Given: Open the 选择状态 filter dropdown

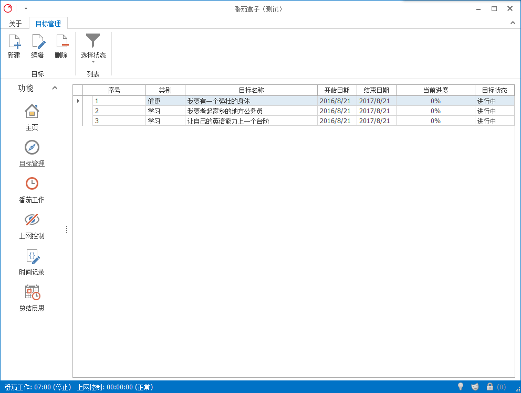Looking at the screenshot, I should (93, 47).
